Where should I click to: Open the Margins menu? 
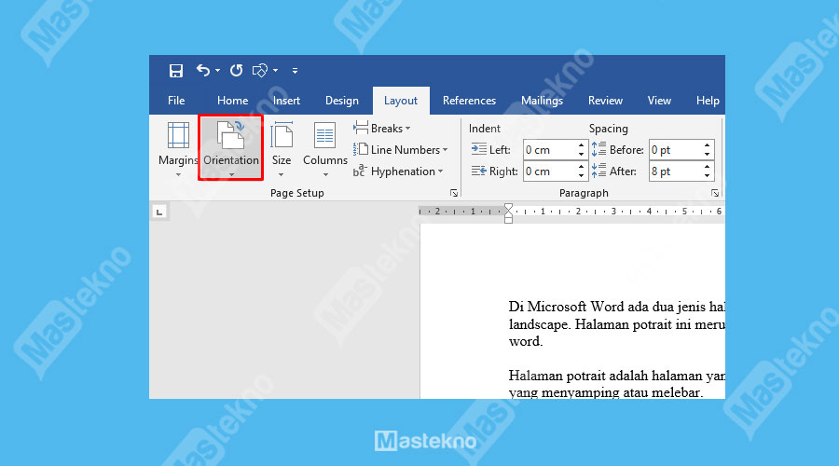pyautogui.click(x=178, y=149)
